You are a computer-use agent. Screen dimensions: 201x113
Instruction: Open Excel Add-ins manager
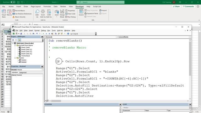pyautogui.click(x=43, y=13)
